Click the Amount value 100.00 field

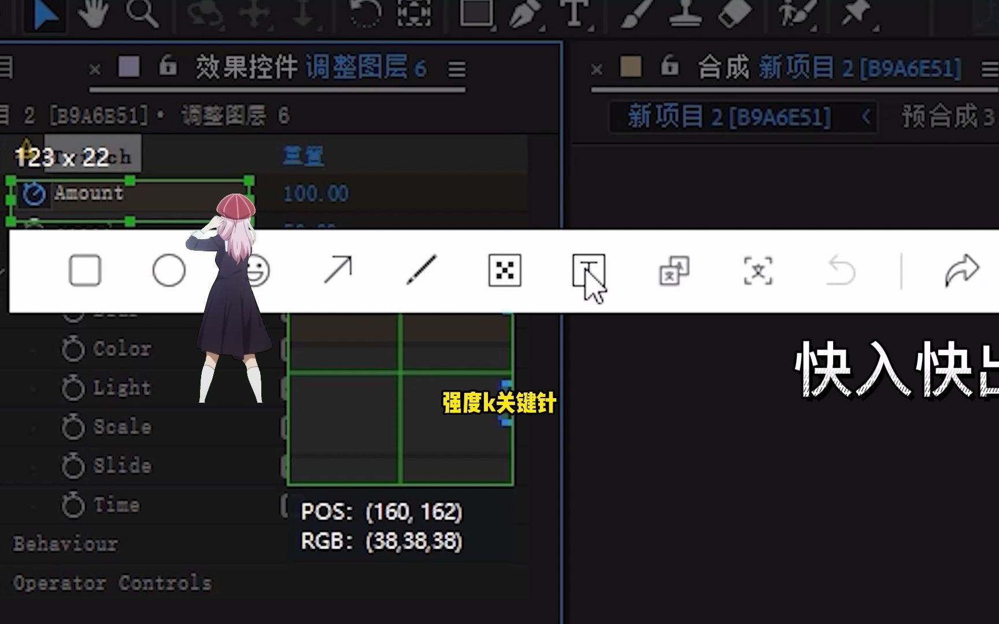(x=316, y=194)
